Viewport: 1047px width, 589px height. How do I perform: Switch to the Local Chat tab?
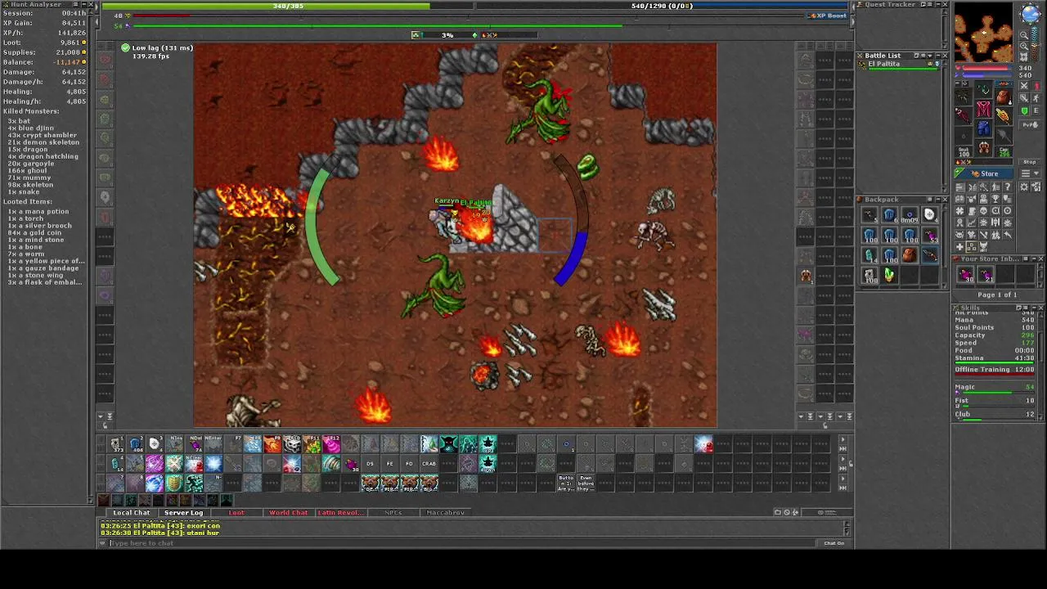coord(131,513)
